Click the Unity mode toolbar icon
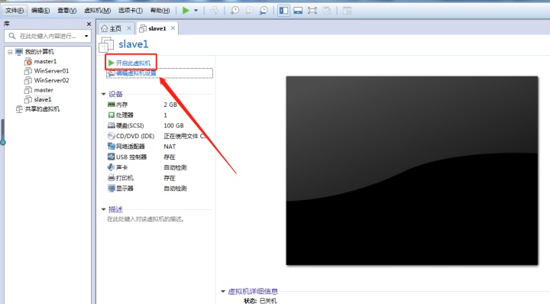This screenshot has width=550, height=304. coord(327,11)
